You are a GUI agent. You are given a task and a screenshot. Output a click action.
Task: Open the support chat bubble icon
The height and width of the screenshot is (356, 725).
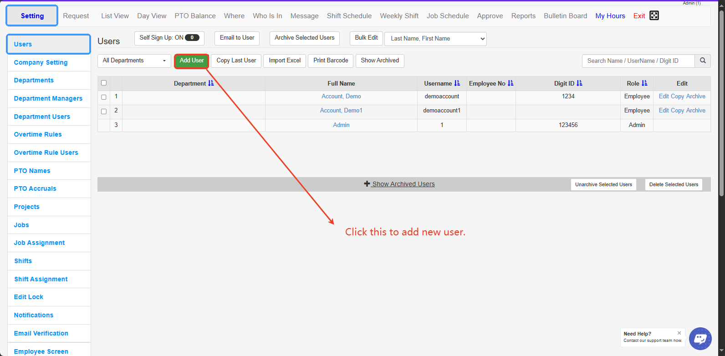(700, 338)
